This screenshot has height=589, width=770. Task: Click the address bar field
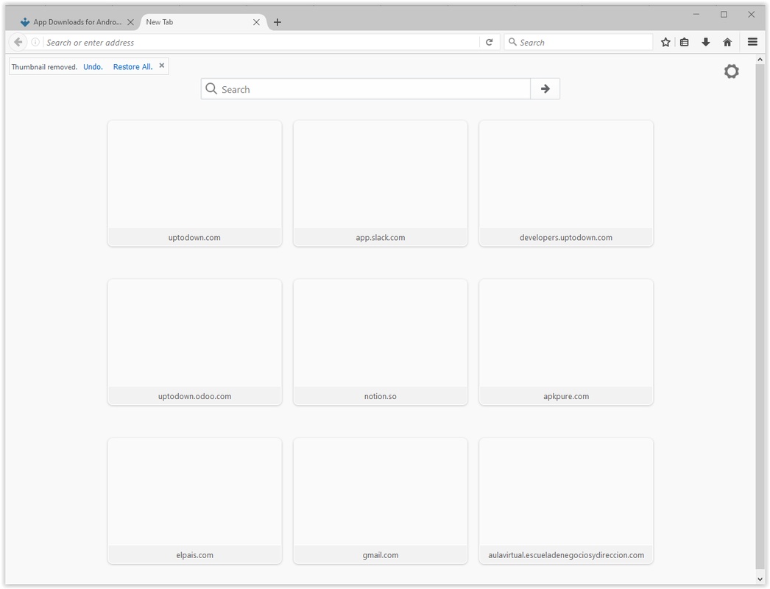258,43
